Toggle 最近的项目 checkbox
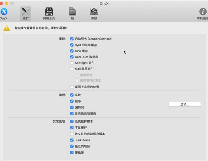Screen dimensions: 208x161 pos(72,146)
